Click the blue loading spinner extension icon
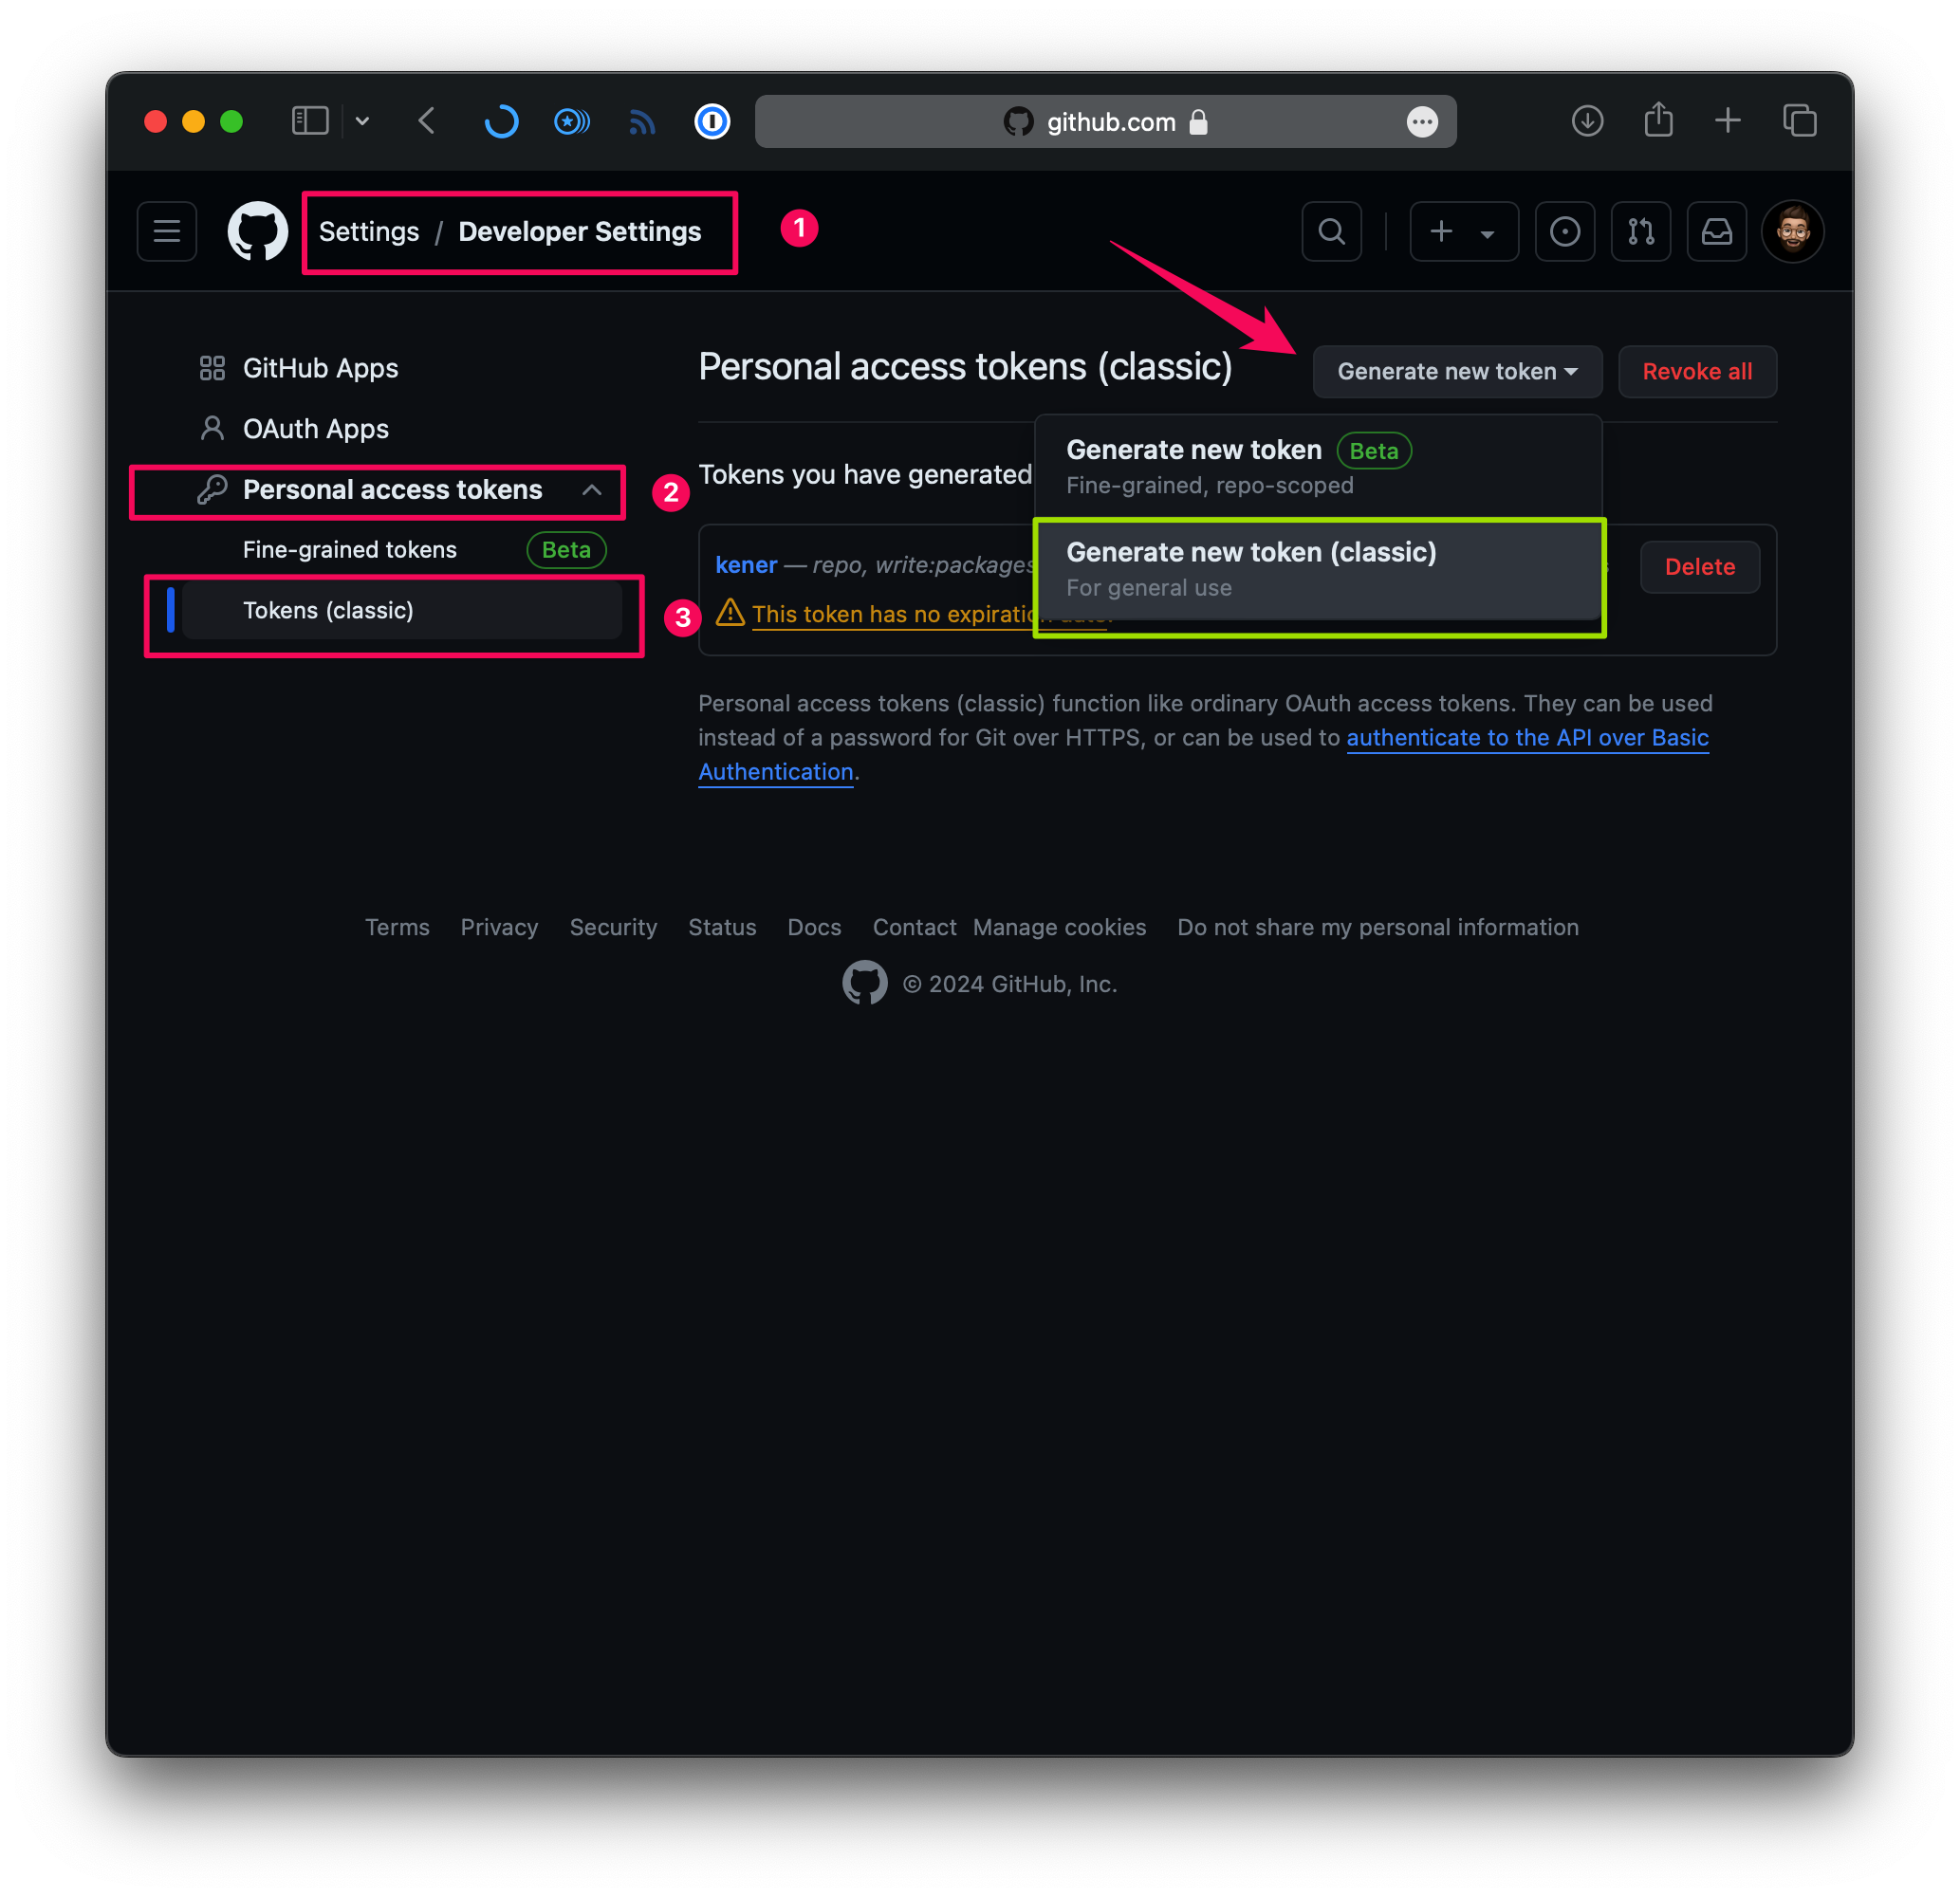Screen dimensions: 1960x1897 click(501, 121)
